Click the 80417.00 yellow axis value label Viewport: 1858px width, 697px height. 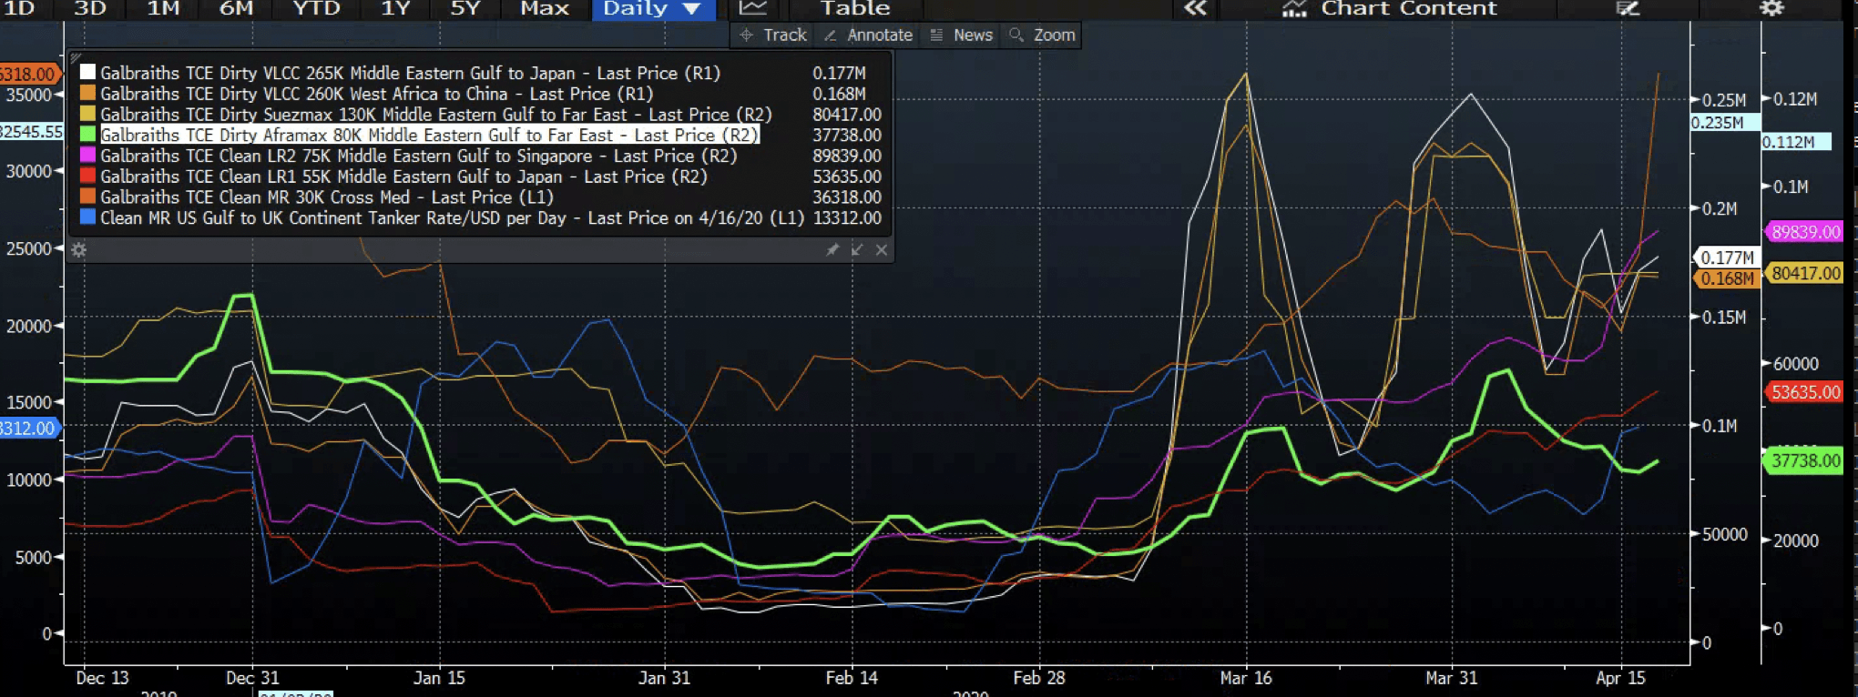click(x=1805, y=273)
